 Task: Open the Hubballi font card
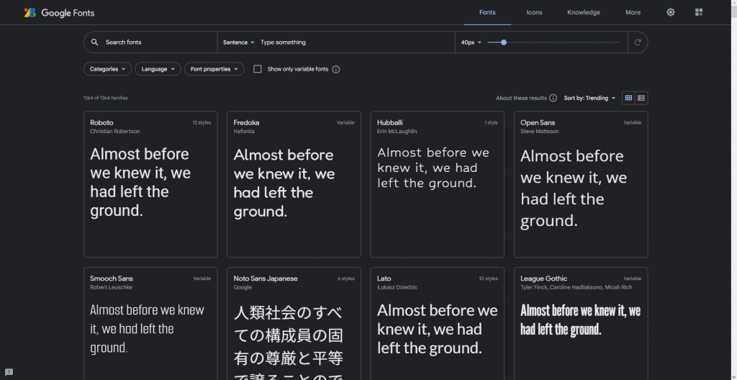437,184
